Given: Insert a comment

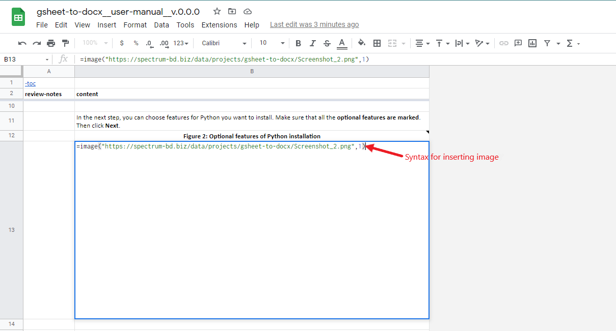Looking at the screenshot, I should coord(518,43).
